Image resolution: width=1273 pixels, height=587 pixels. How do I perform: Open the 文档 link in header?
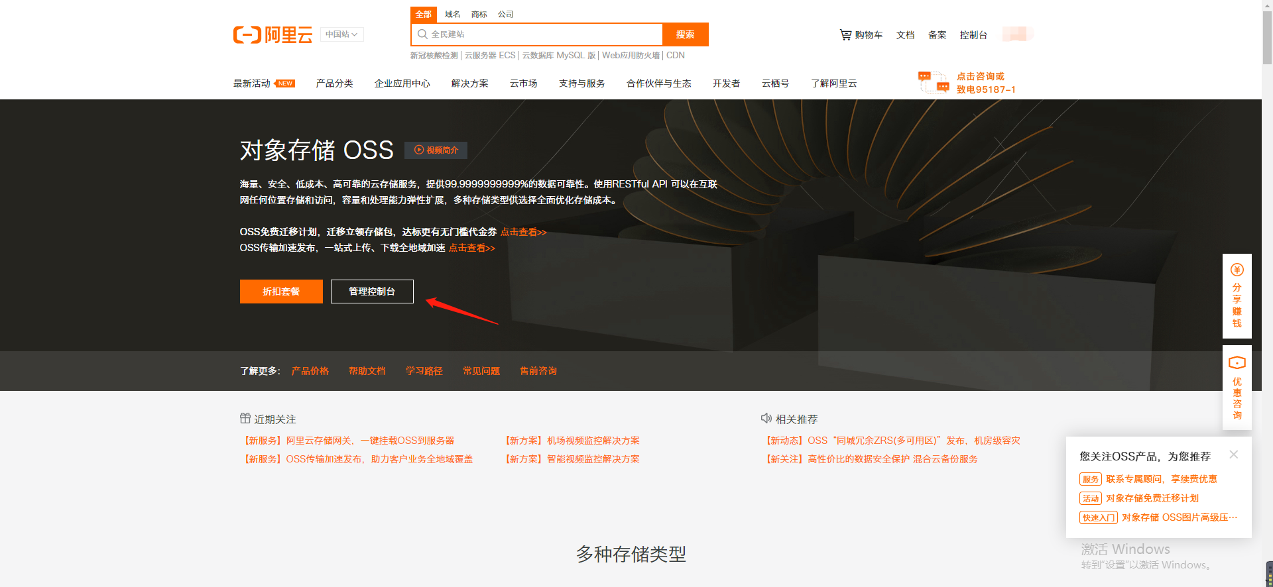906,35
